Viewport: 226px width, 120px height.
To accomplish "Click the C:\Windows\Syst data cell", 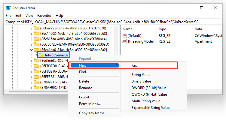I will [208, 35].
